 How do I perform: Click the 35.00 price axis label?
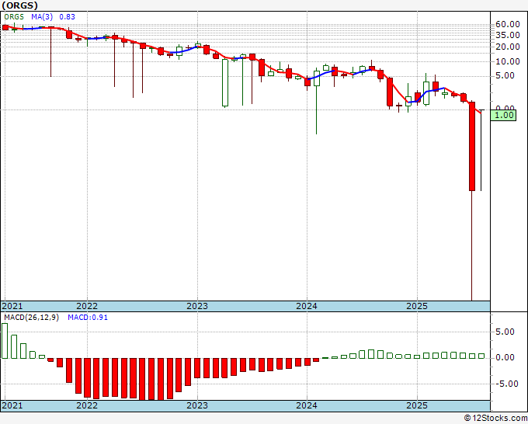click(x=508, y=35)
